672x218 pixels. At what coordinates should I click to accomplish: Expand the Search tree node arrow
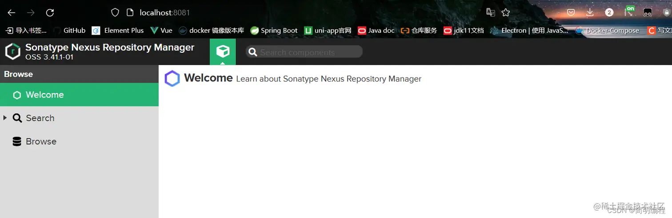coord(5,118)
